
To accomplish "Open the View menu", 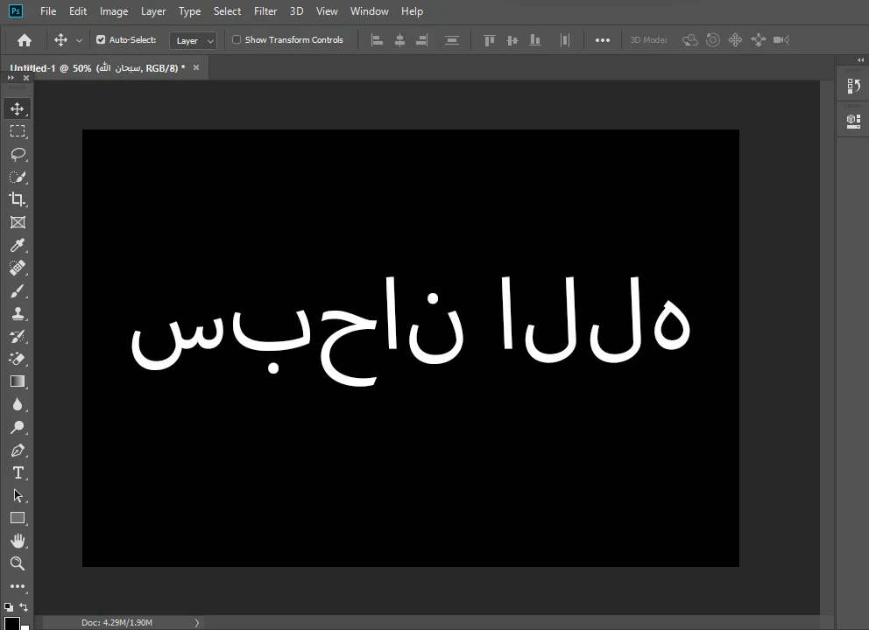I will pos(327,11).
